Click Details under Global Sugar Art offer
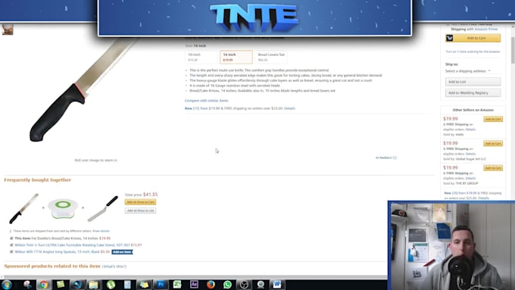515x290 pixels. (470, 154)
